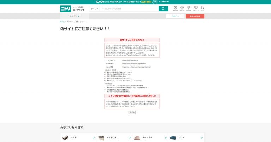Open favorites (お気に入り) heart icon
Image resolution: width=271 pixels, height=142 pixels.
pos(195,8)
